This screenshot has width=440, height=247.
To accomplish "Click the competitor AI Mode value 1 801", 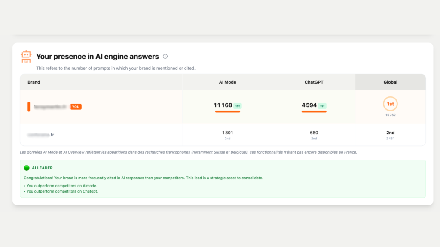I will 227,133.
